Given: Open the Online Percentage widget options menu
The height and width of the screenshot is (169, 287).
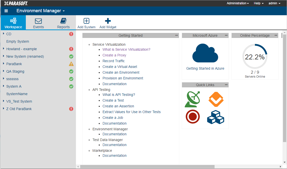Looking at the screenshot, I should coord(276,35).
